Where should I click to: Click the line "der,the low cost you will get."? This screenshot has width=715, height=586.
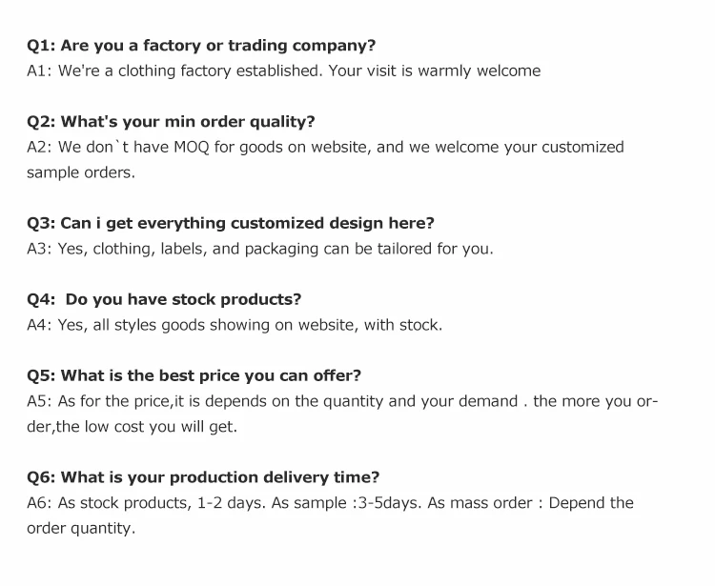pos(132,427)
